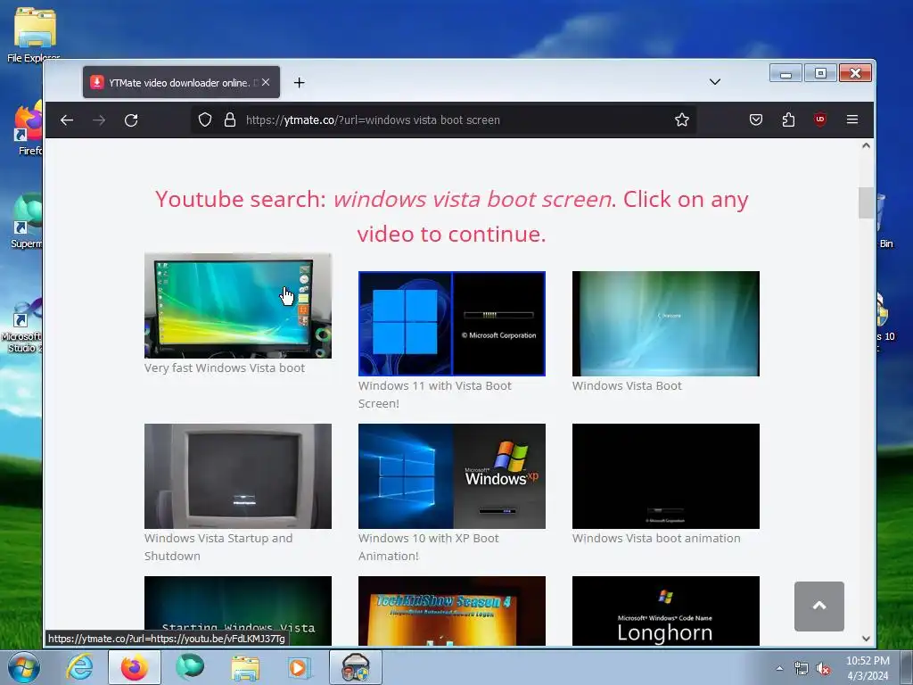Viewport: 913px width, 685px height.
Task: Click the back to top arrow button
Action: tap(818, 606)
